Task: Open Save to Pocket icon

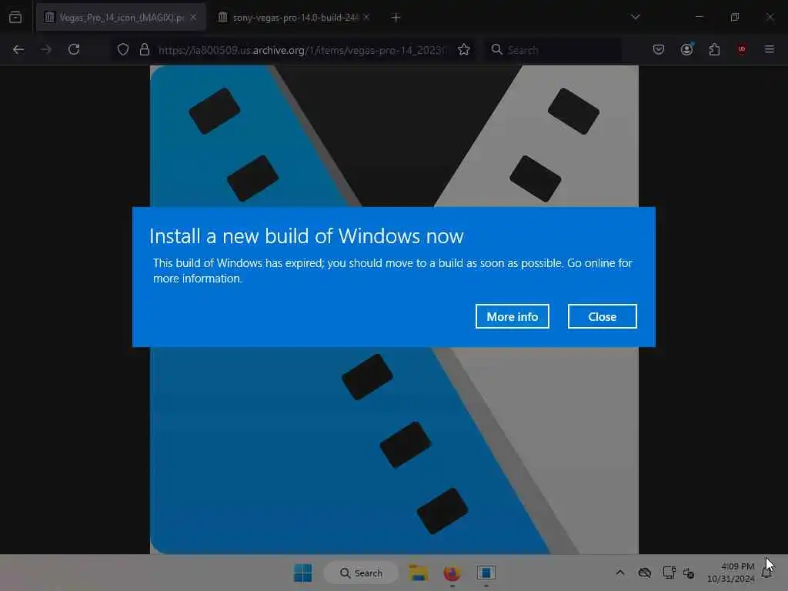Action: coord(659,49)
